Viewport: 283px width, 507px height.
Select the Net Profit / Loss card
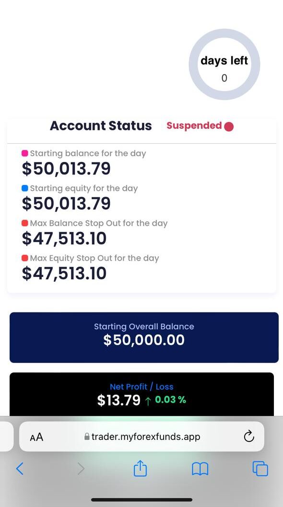[142, 394]
